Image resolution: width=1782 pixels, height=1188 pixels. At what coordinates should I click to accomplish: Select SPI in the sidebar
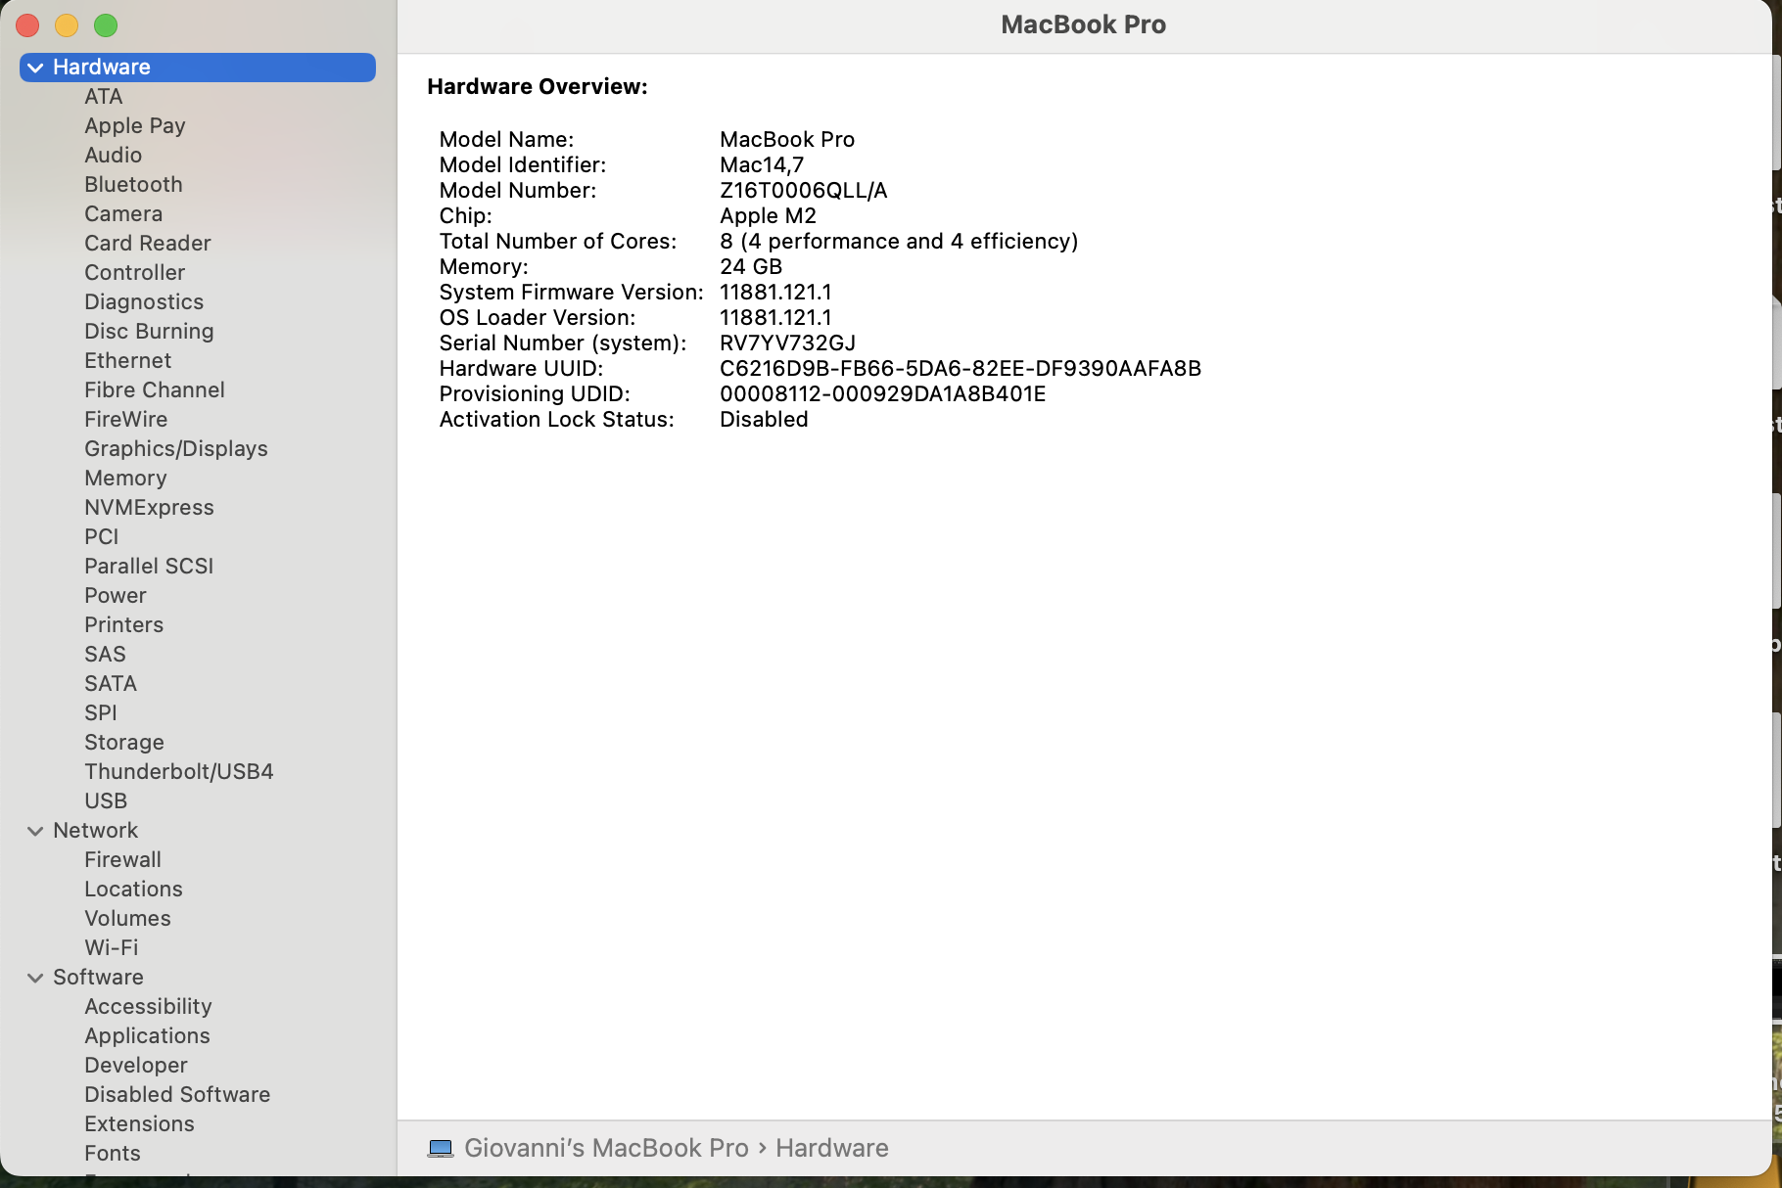(101, 713)
